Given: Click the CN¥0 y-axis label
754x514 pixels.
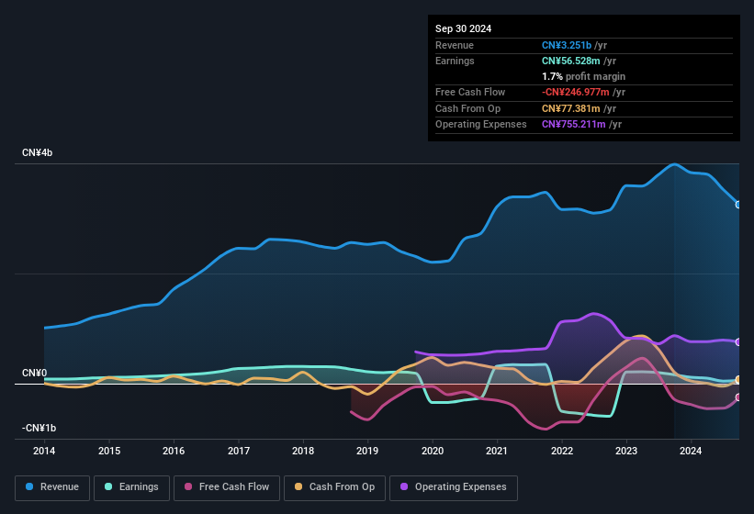Looking at the screenshot, I should click(35, 374).
